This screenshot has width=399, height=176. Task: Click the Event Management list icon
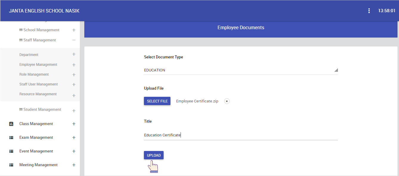(x=11, y=151)
